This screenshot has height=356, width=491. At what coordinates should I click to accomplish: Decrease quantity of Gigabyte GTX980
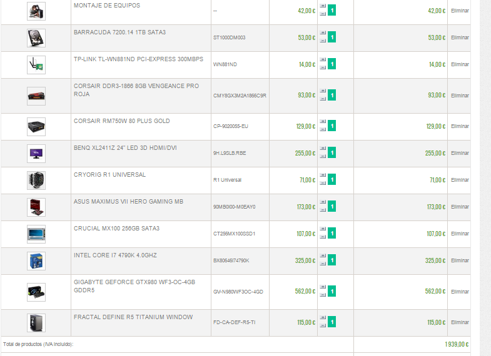coord(323,295)
